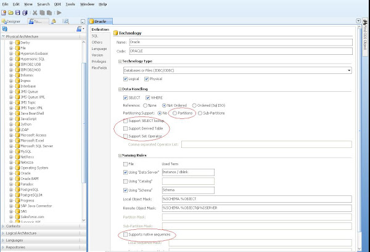Screen dimensions: 370x252
Task: Click the Topology refresh icon in left panel
Action: click(5, 29)
